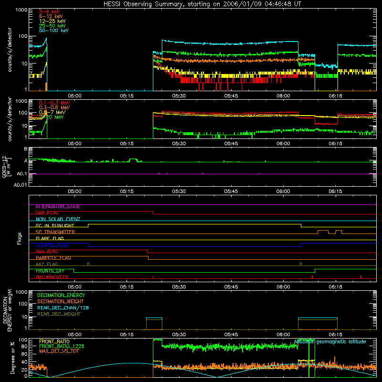Click the HESSI Observing Summary title text
Image resolution: width=382 pixels, height=382 pixels.
(x=202, y=4)
